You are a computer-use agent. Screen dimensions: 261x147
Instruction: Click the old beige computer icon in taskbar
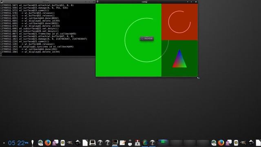point(93,143)
